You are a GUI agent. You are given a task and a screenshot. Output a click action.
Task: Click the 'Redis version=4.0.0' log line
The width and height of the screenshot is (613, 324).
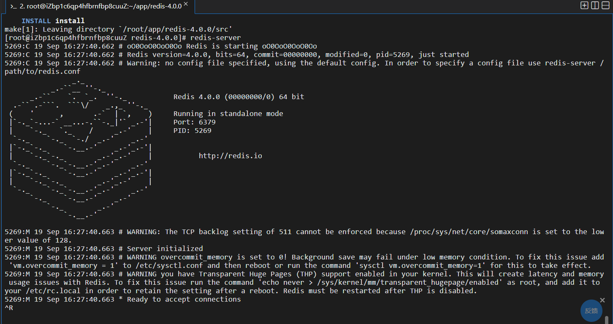click(x=237, y=54)
